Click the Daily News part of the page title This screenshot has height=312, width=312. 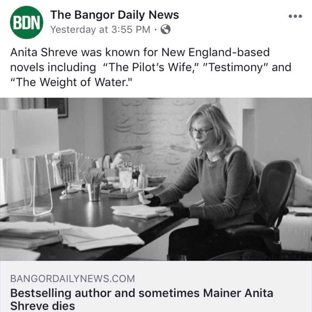pos(148,15)
